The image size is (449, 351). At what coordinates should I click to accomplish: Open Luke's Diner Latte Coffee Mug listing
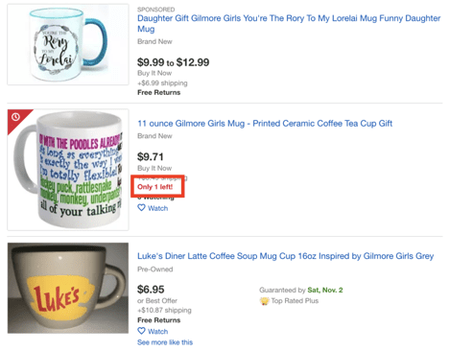pos(285,256)
